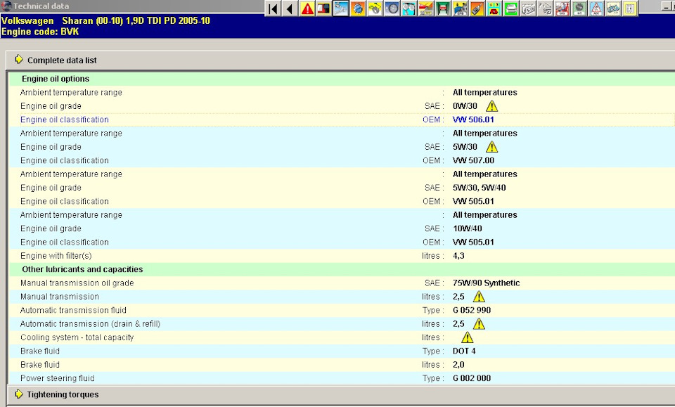Jump to the first page using the skip-back arrow

pyautogui.click(x=273, y=8)
